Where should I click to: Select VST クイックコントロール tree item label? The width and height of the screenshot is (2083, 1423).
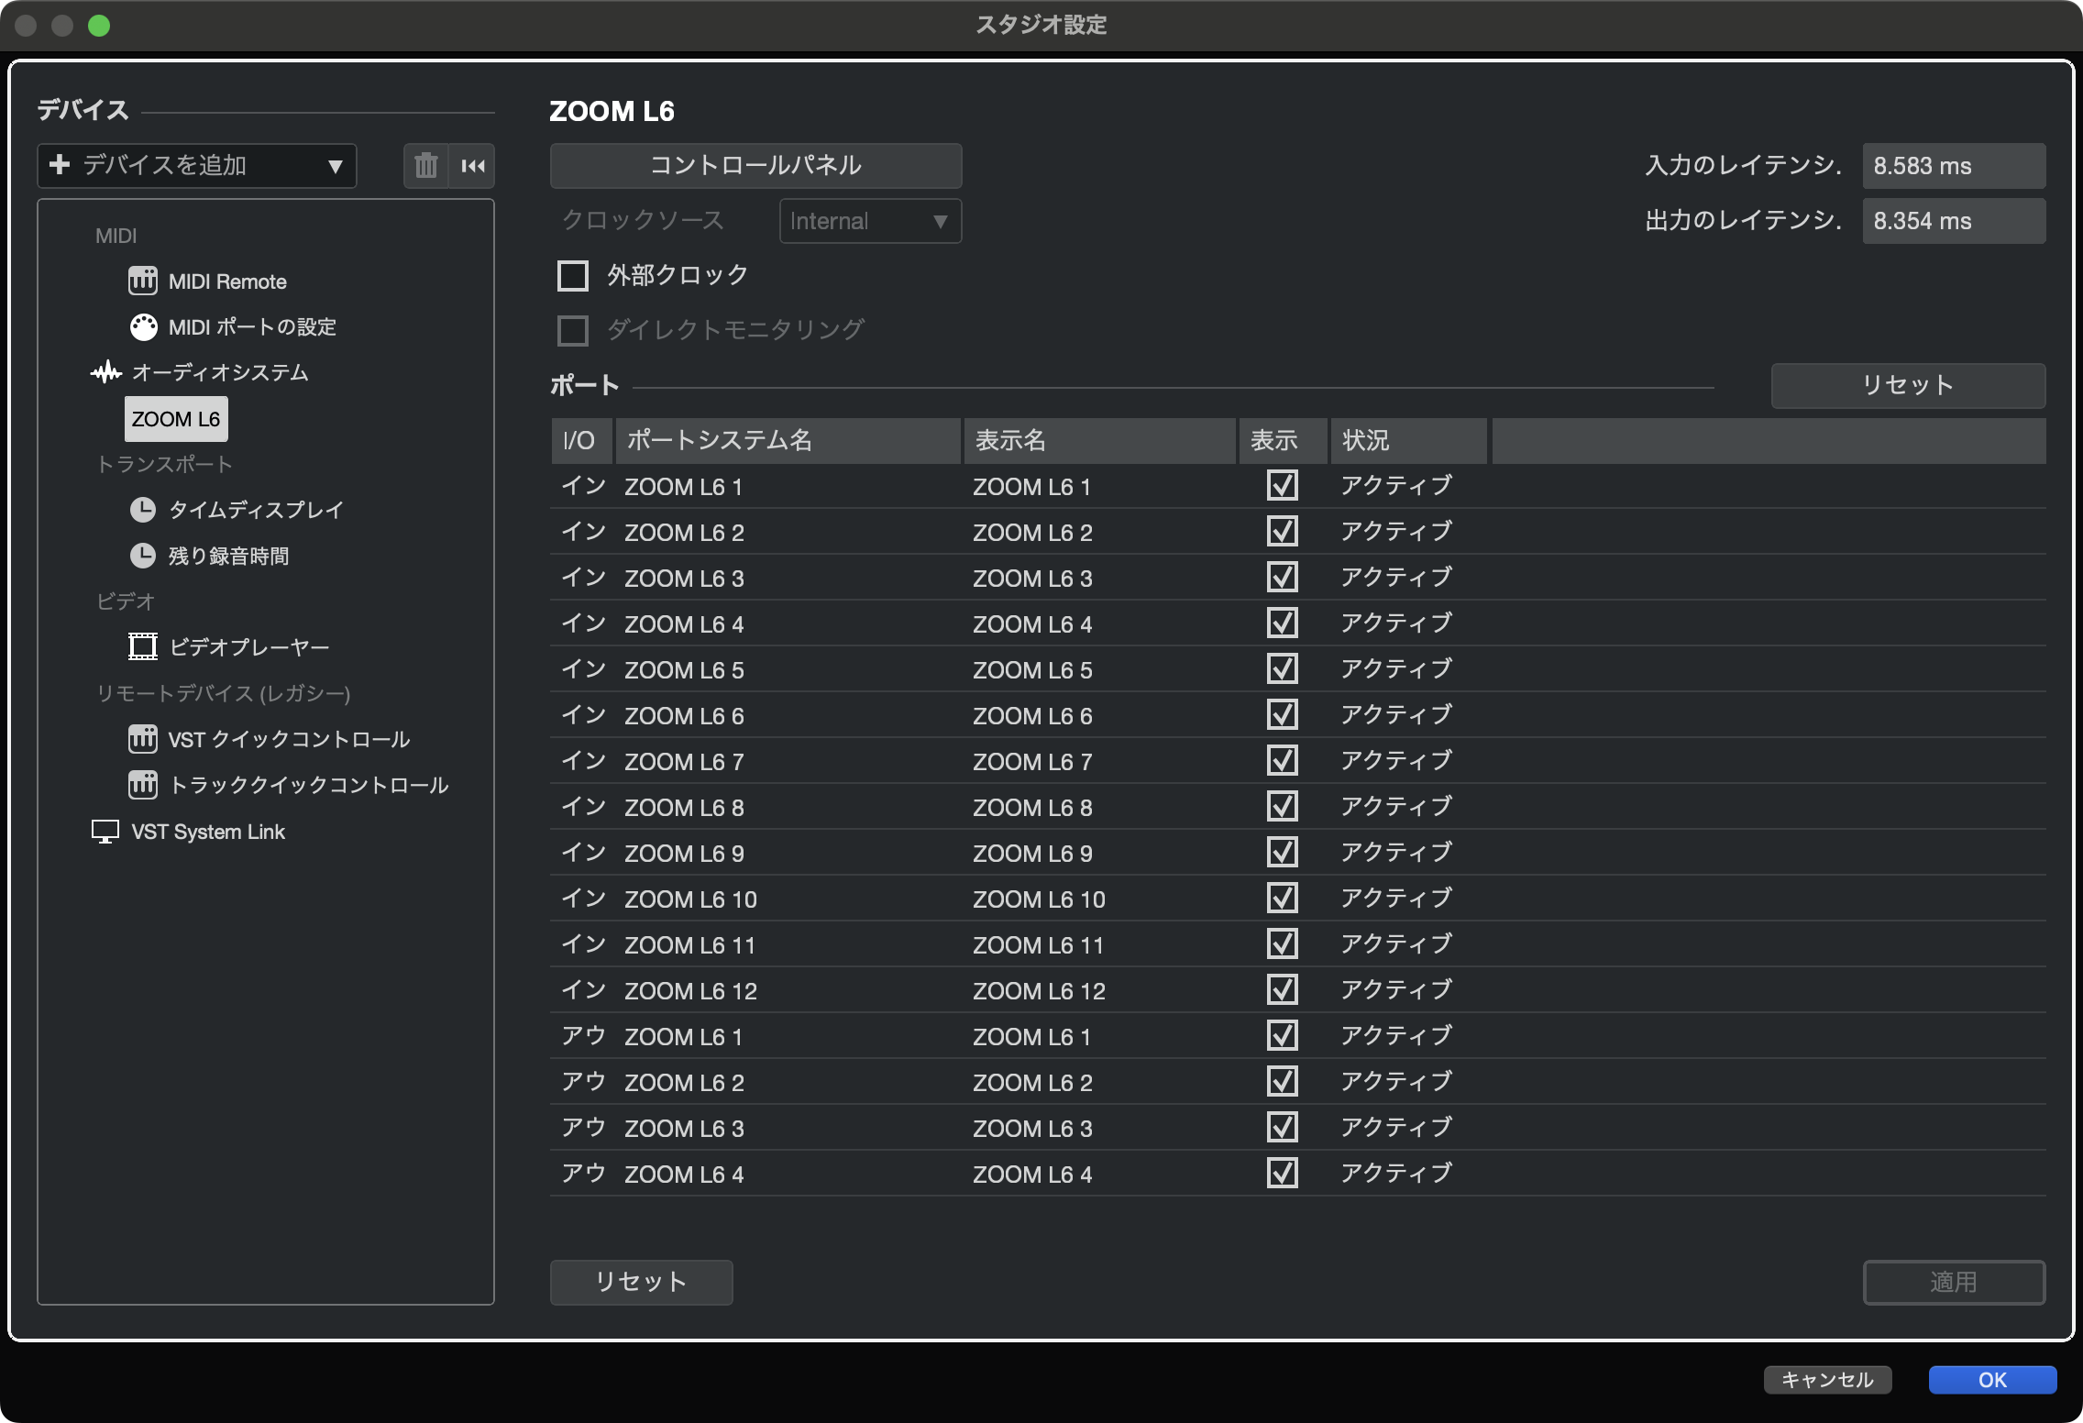point(289,739)
